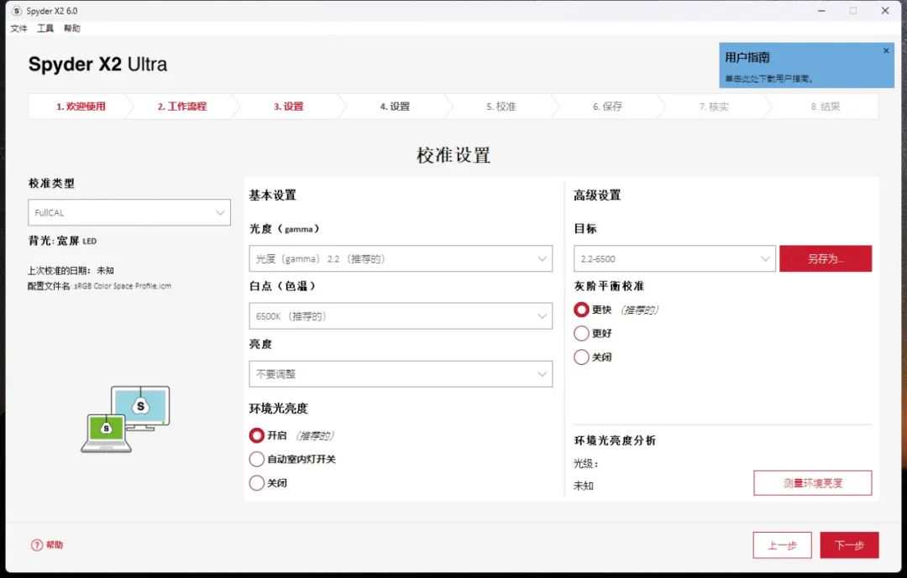The image size is (907, 578).
Task: Select 自动室内灯开关 radio option
Action: (x=257, y=460)
